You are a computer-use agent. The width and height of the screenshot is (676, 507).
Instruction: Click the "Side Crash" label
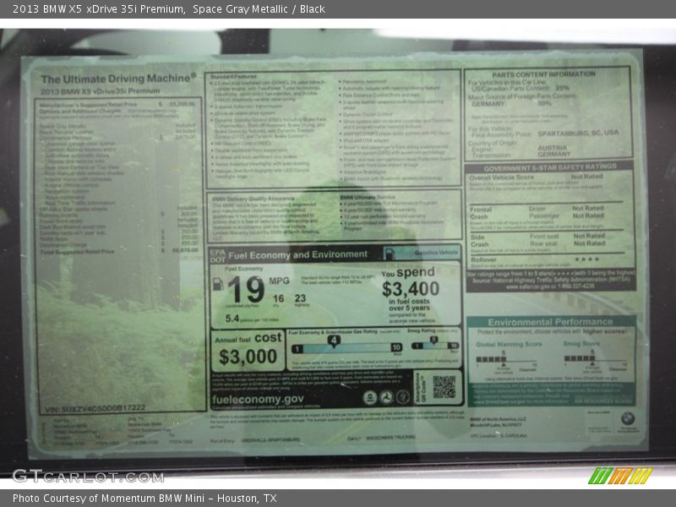(479, 241)
